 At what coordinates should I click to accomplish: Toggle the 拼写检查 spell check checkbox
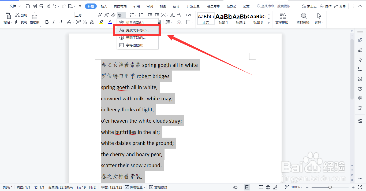[127, 187]
